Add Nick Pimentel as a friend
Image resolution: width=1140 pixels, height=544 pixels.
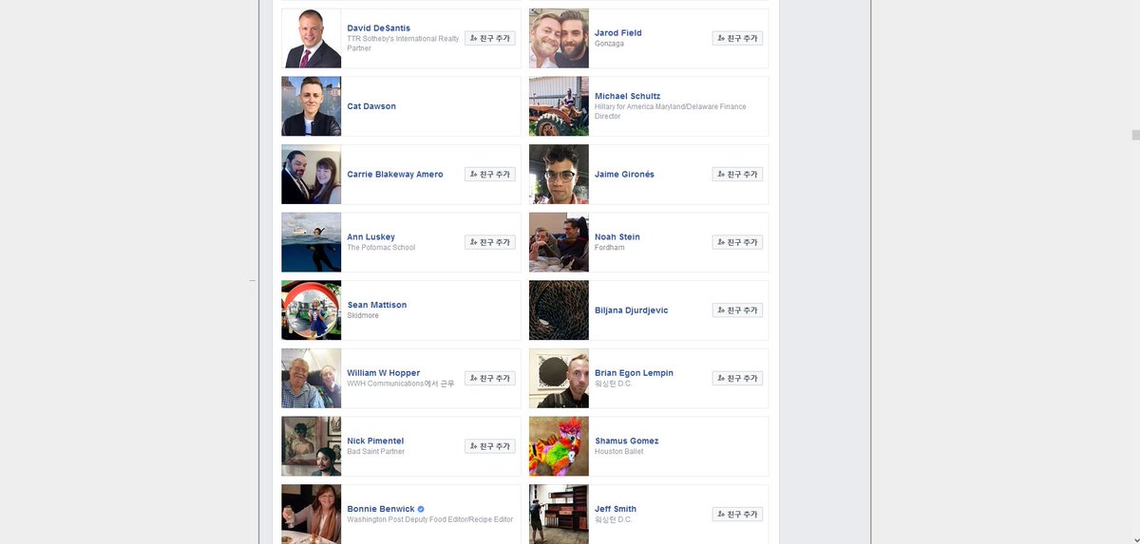490,446
